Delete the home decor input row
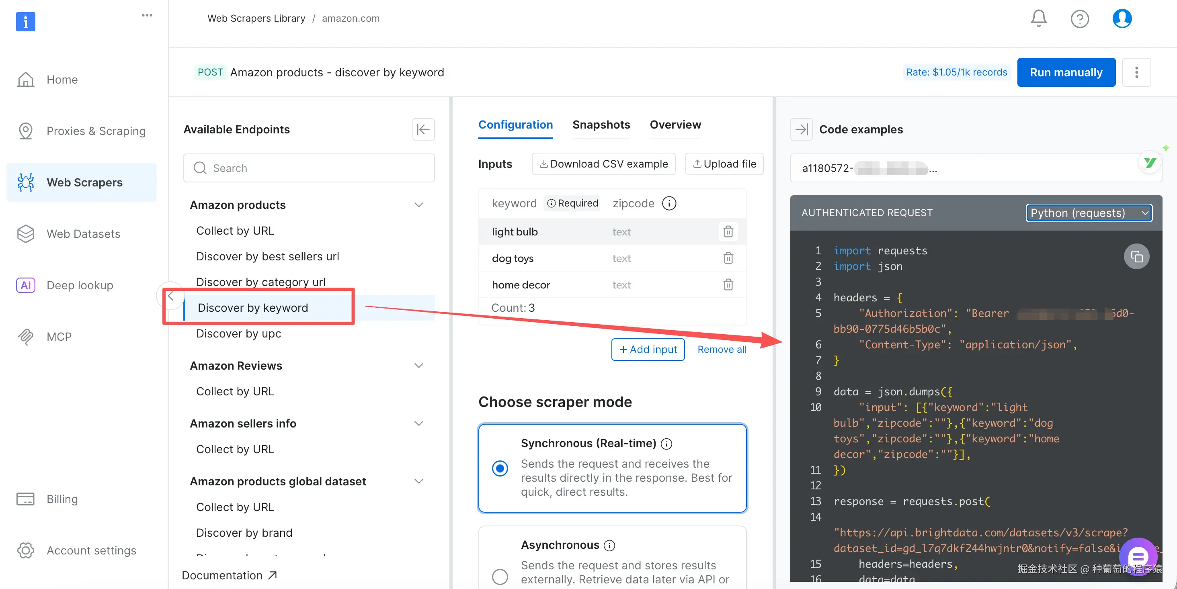 (x=728, y=285)
